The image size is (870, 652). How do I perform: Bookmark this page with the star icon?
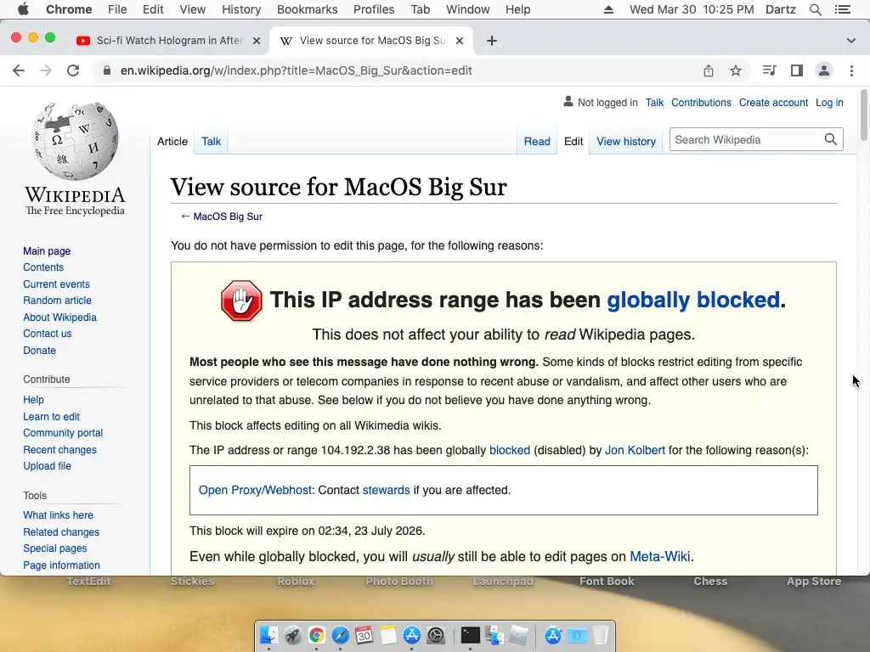point(736,70)
